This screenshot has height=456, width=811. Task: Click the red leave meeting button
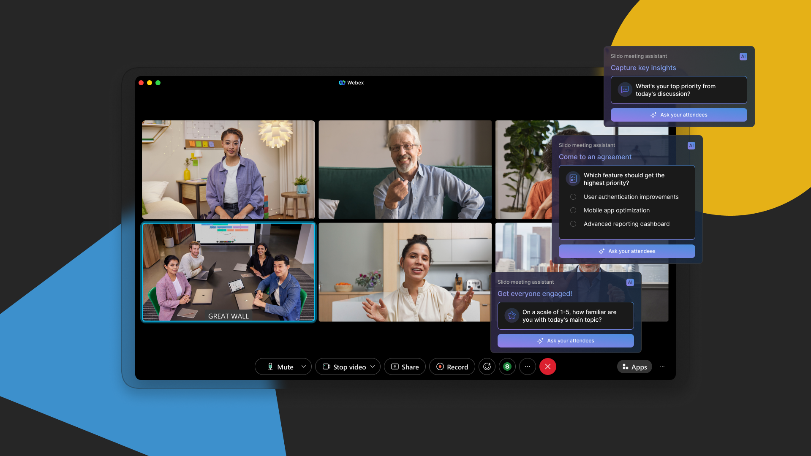(548, 366)
